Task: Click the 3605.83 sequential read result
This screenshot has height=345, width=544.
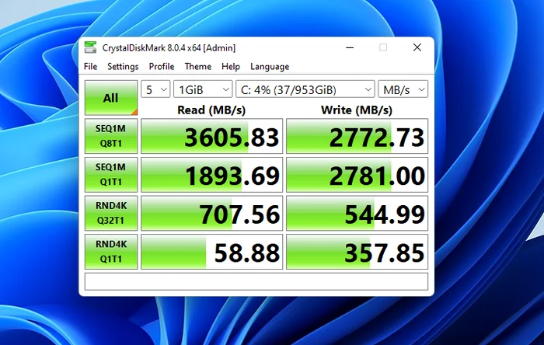Action: [211, 136]
